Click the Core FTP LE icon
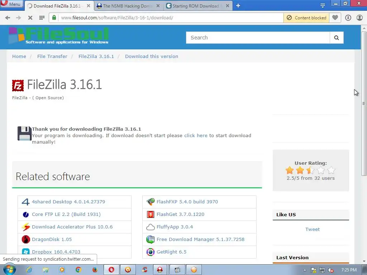Screen dimensions: 367x275 click(25, 214)
